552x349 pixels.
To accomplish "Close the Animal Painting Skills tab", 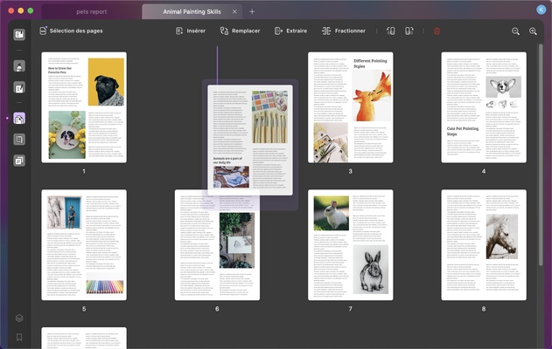I will 234,11.
